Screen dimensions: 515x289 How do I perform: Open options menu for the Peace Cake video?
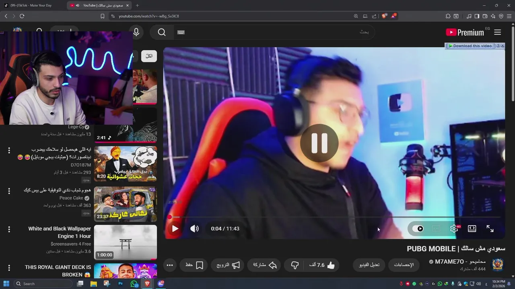[x=9, y=191]
